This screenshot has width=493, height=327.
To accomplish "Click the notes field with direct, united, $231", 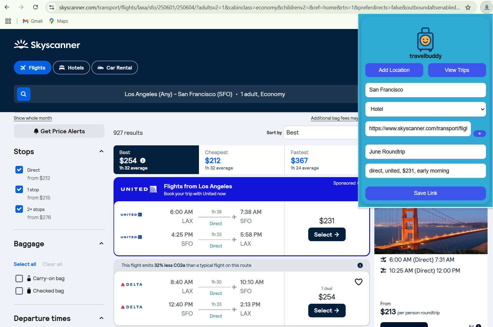I will (425, 171).
